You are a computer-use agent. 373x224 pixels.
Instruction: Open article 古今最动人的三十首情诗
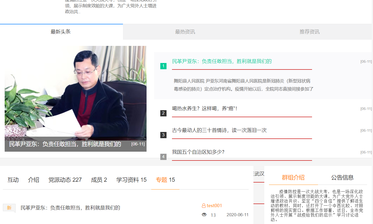219,130
